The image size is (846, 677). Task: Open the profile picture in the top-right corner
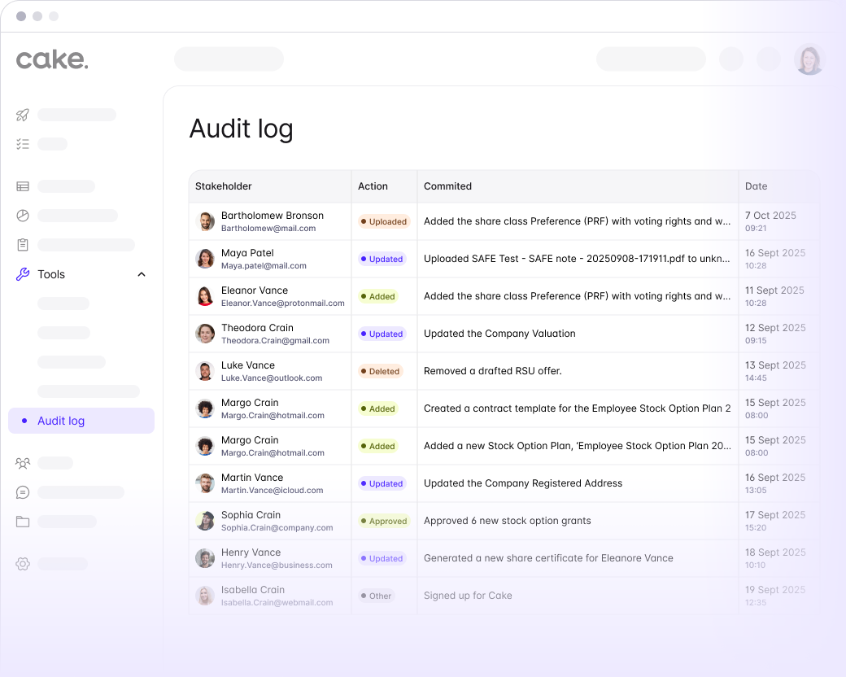tap(809, 59)
